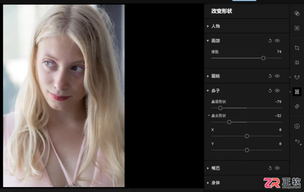Select the dashed-square mask tool icon
Screen dimensions: 304x192
[x=297, y=28]
